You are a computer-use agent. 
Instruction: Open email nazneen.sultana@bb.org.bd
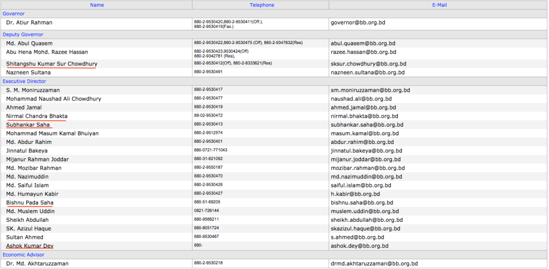point(367,72)
